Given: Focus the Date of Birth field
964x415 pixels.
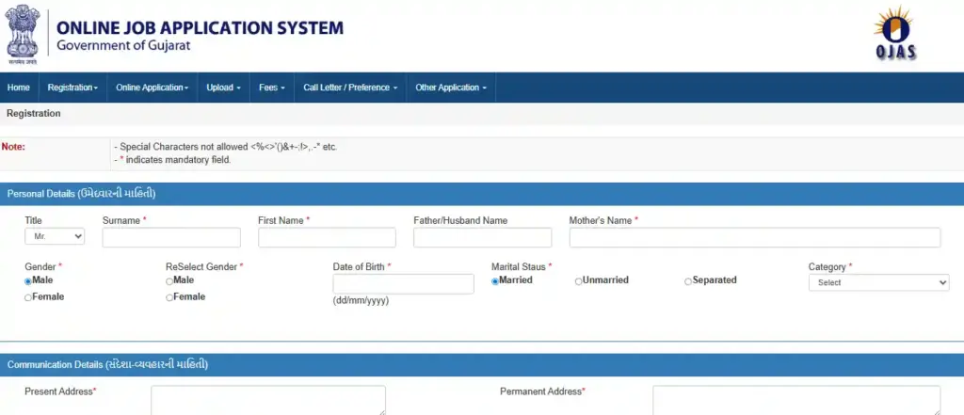Looking at the screenshot, I should [403, 283].
